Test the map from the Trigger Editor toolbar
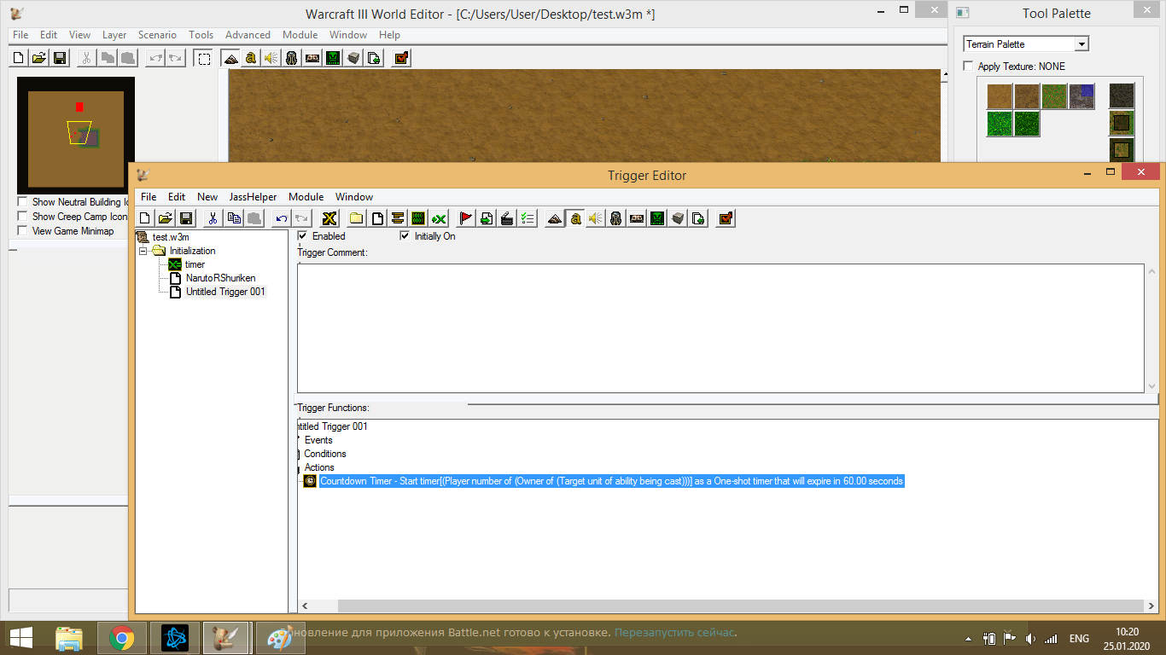 [x=726, y=218]
